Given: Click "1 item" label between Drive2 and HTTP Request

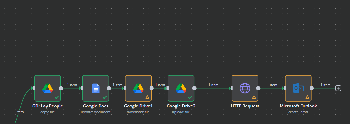Looking at the screenshot, I should coord(213,85).
